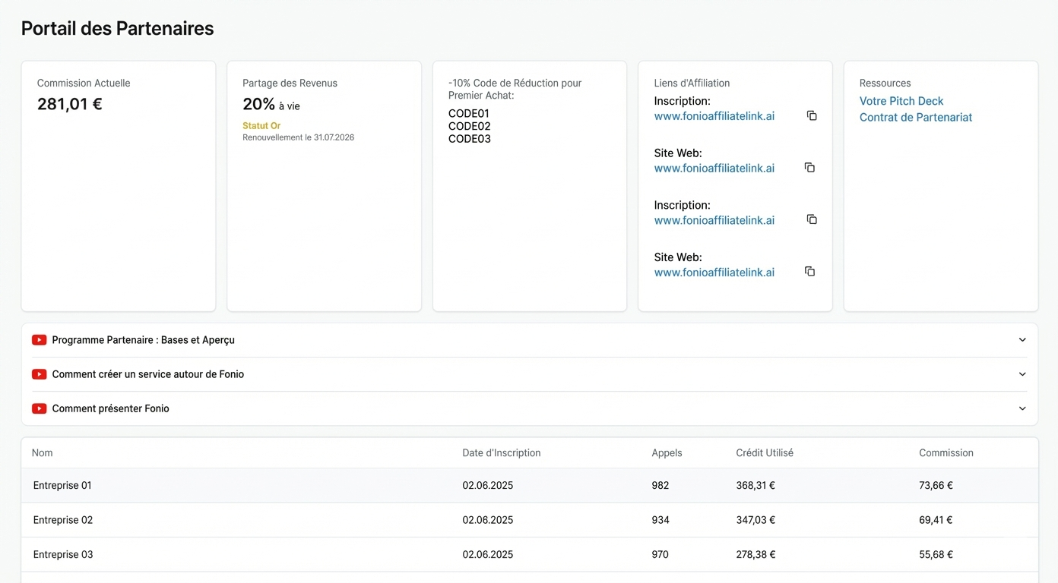Viewport: 1058px width, 583px height.
Task: Click the Appels column header
Action: pyautogui.click(x=667, y=452)
